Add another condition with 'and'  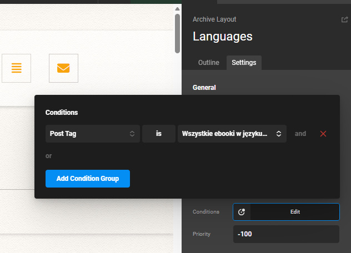tap(300, 134)
